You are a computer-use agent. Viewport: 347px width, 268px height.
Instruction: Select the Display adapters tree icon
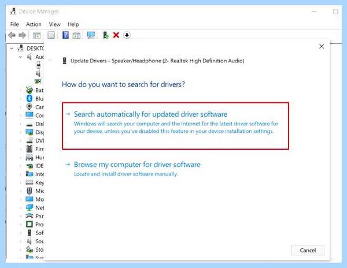29,132
